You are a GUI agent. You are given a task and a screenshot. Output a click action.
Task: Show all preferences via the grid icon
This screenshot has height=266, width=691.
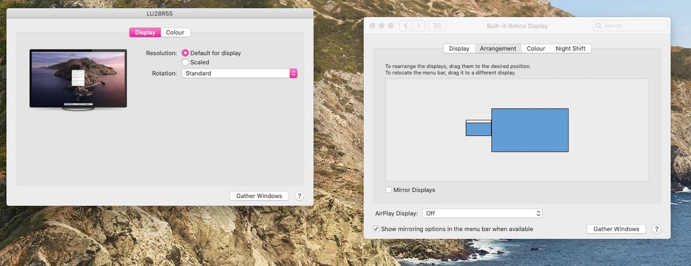(x=437, y=25)
